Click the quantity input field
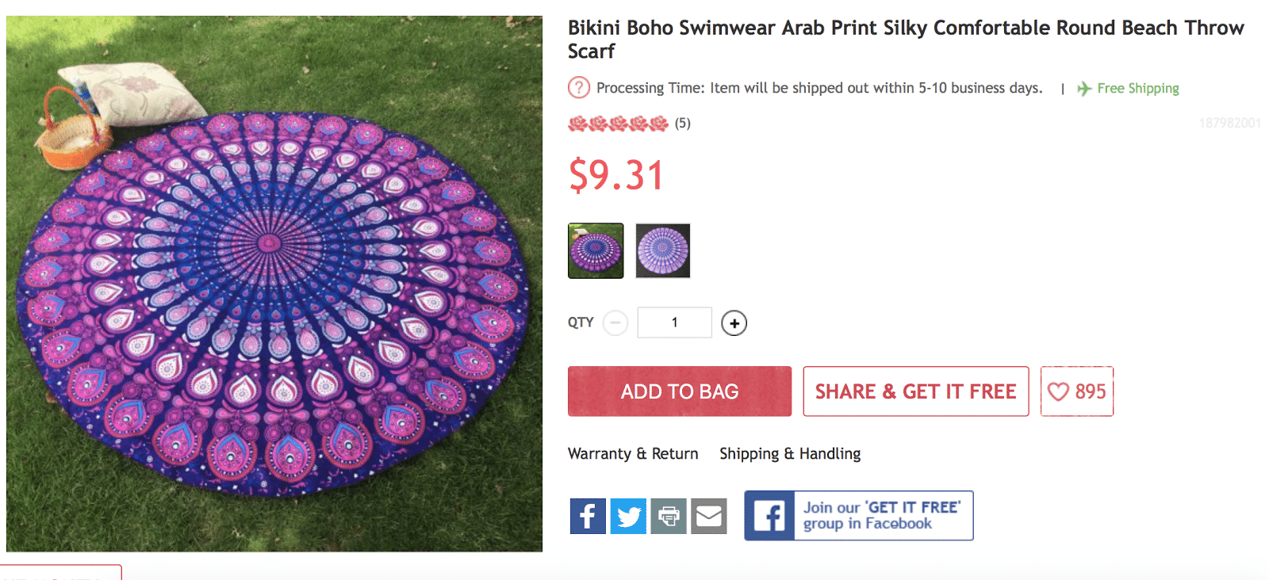Image resolution: width=1269 pixels, height=580 pixels. tap(674, 322)
